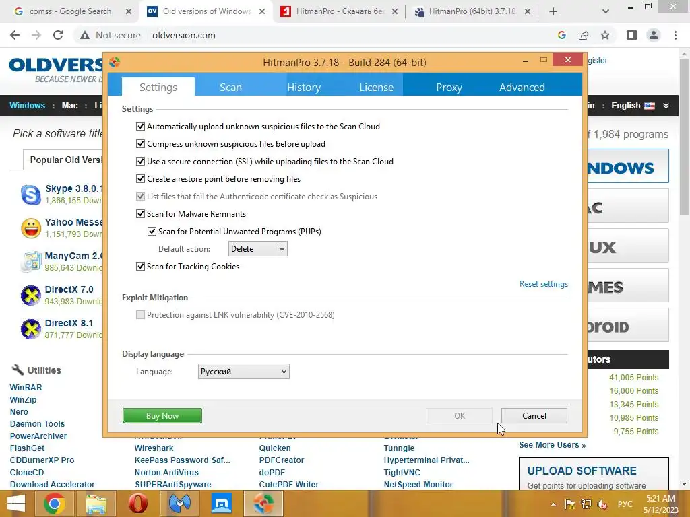Open See More Users link
Viewport: 690px width, 517px height.
click(x=553, y=444)
